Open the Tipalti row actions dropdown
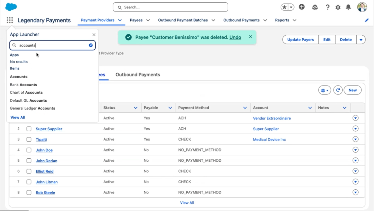 (355, 139)
